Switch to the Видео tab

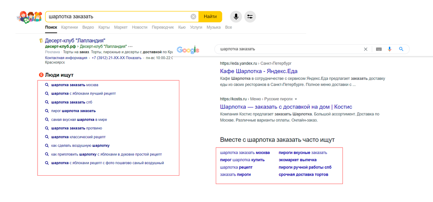(x=88, y=27)
